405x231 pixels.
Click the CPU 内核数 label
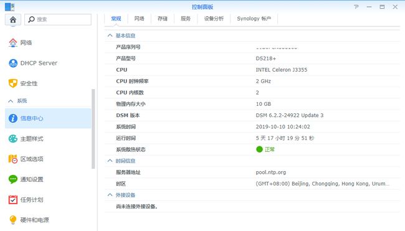click(130, 92)
